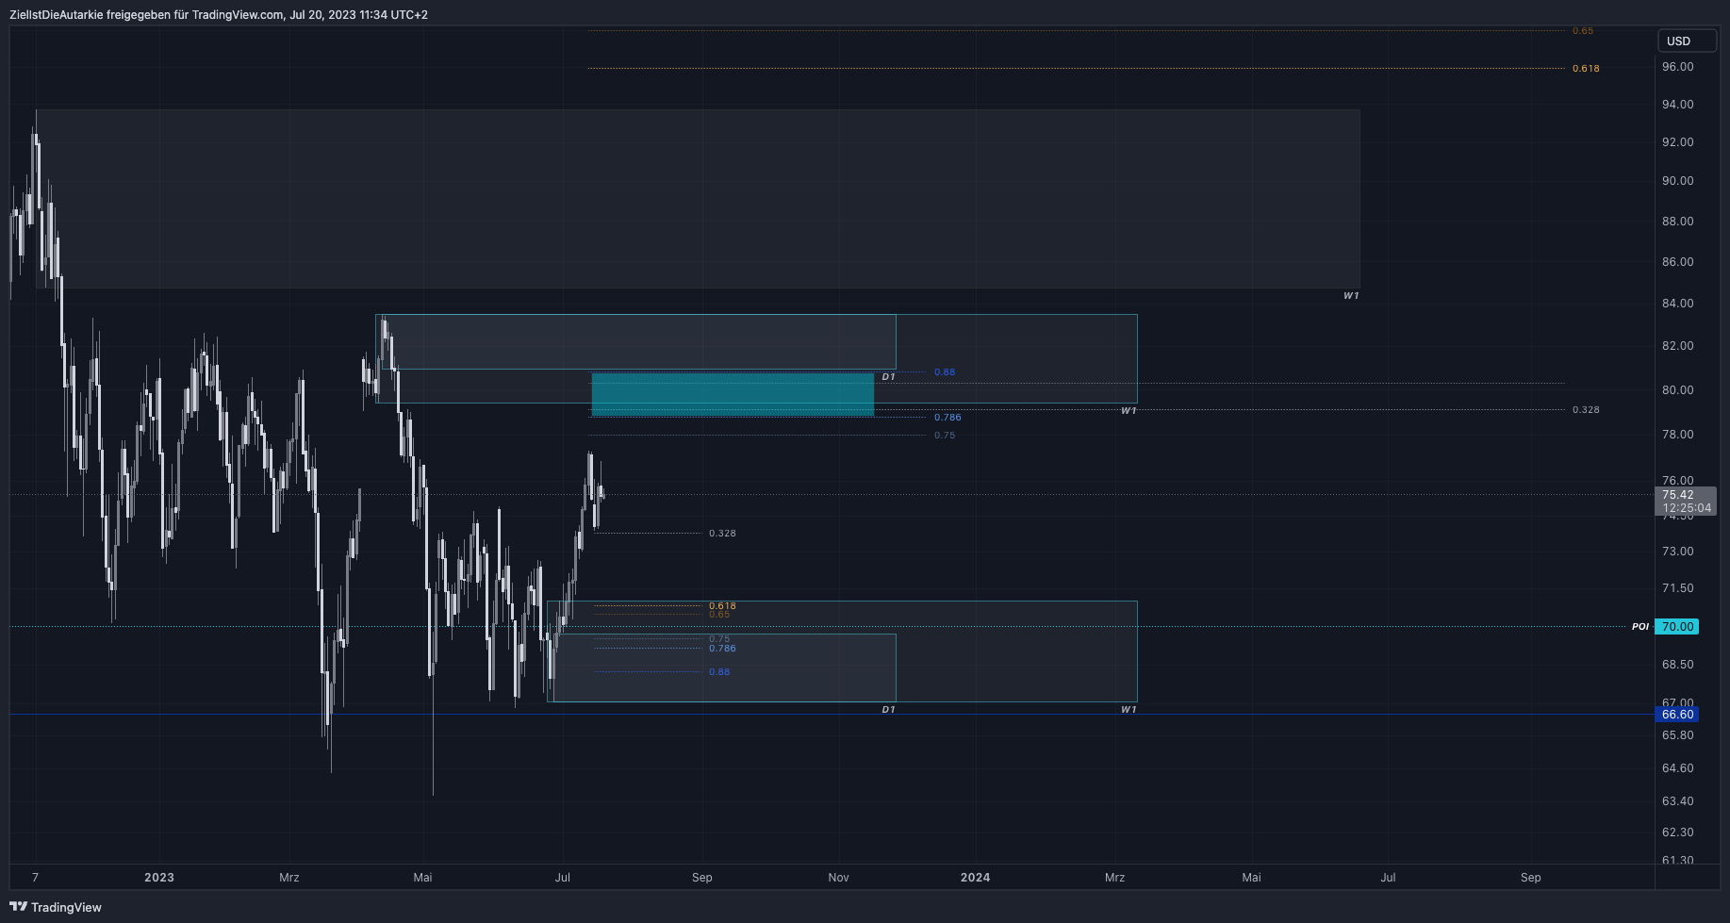Click the 0.786 Fibonacci level near 79

[x=947, y=418]
